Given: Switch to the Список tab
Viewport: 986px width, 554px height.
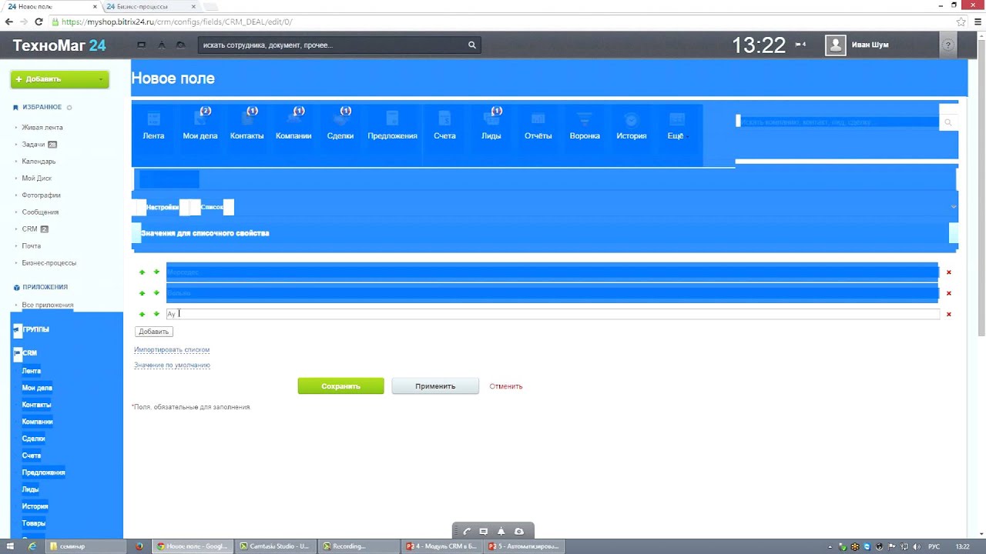Looking at the screenshot, I should point(212,207).
